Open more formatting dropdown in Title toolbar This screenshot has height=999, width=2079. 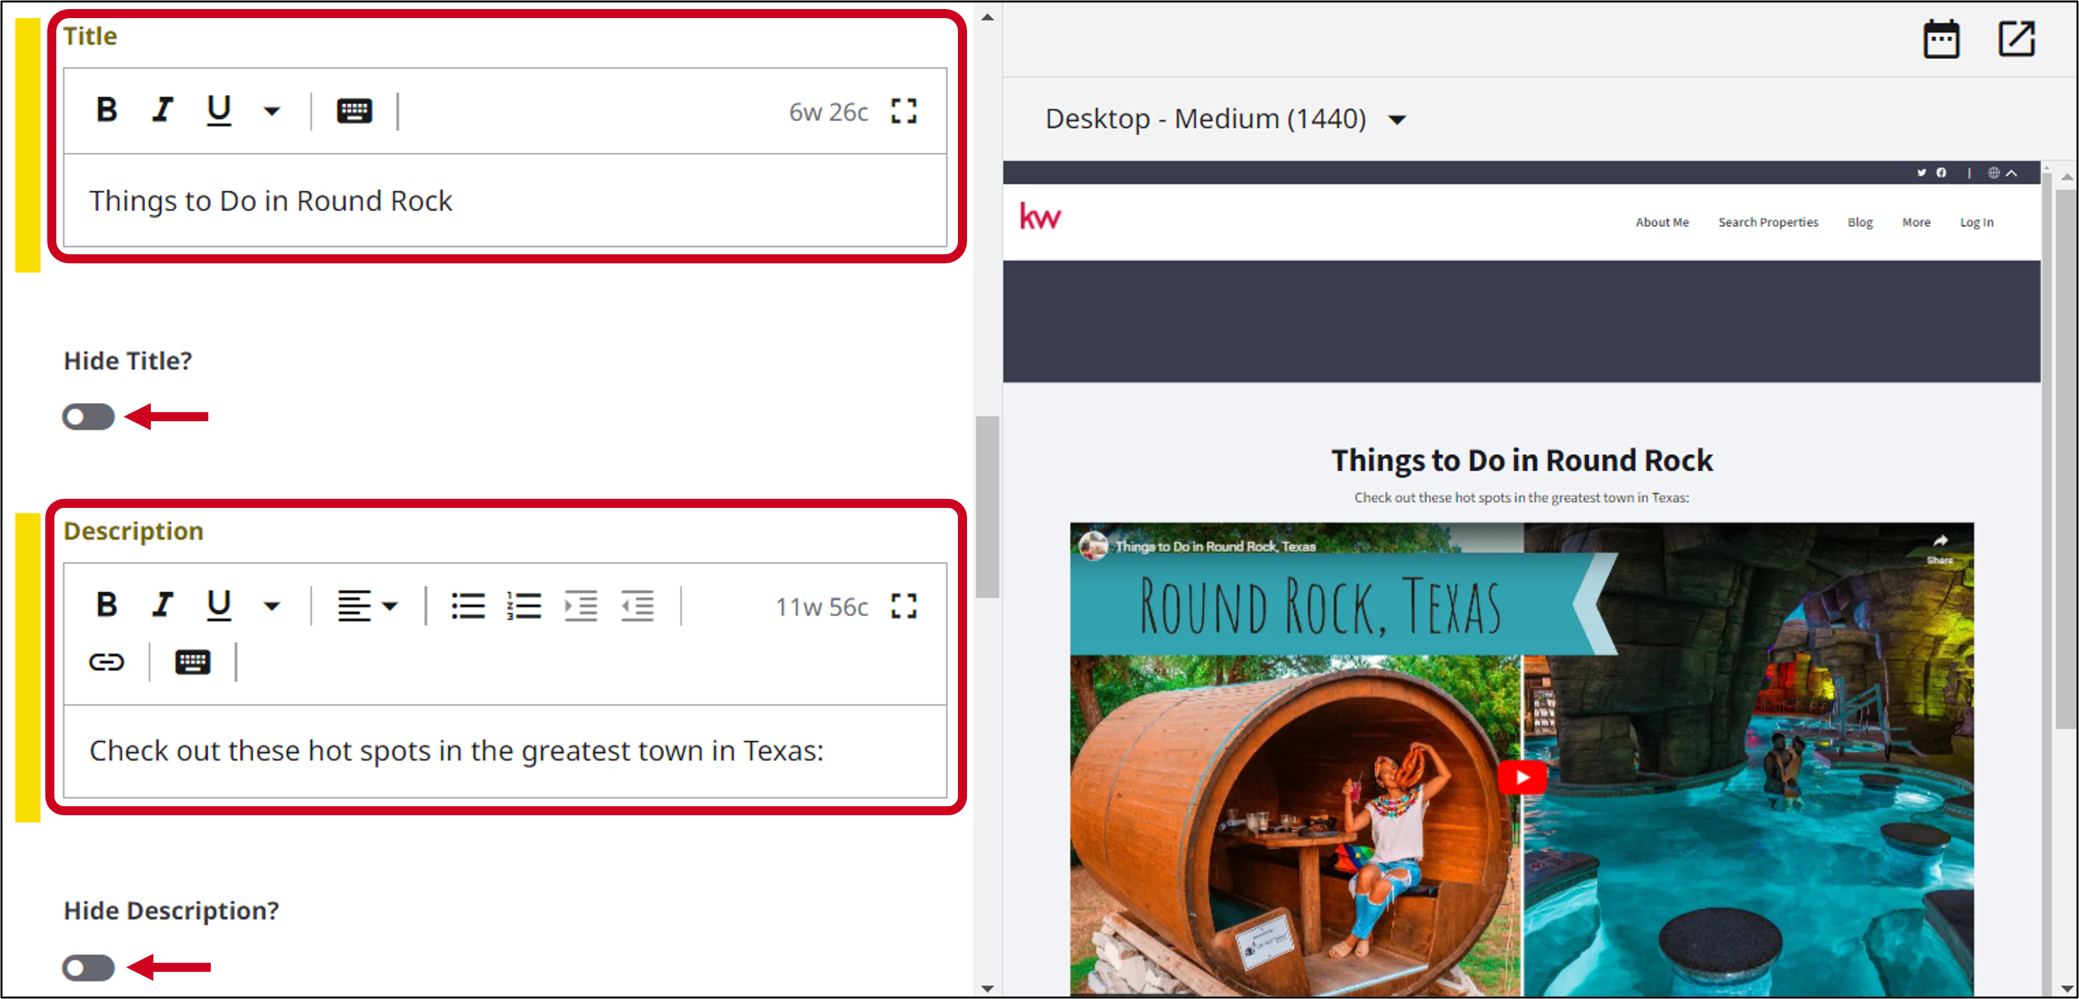point(272,111)
